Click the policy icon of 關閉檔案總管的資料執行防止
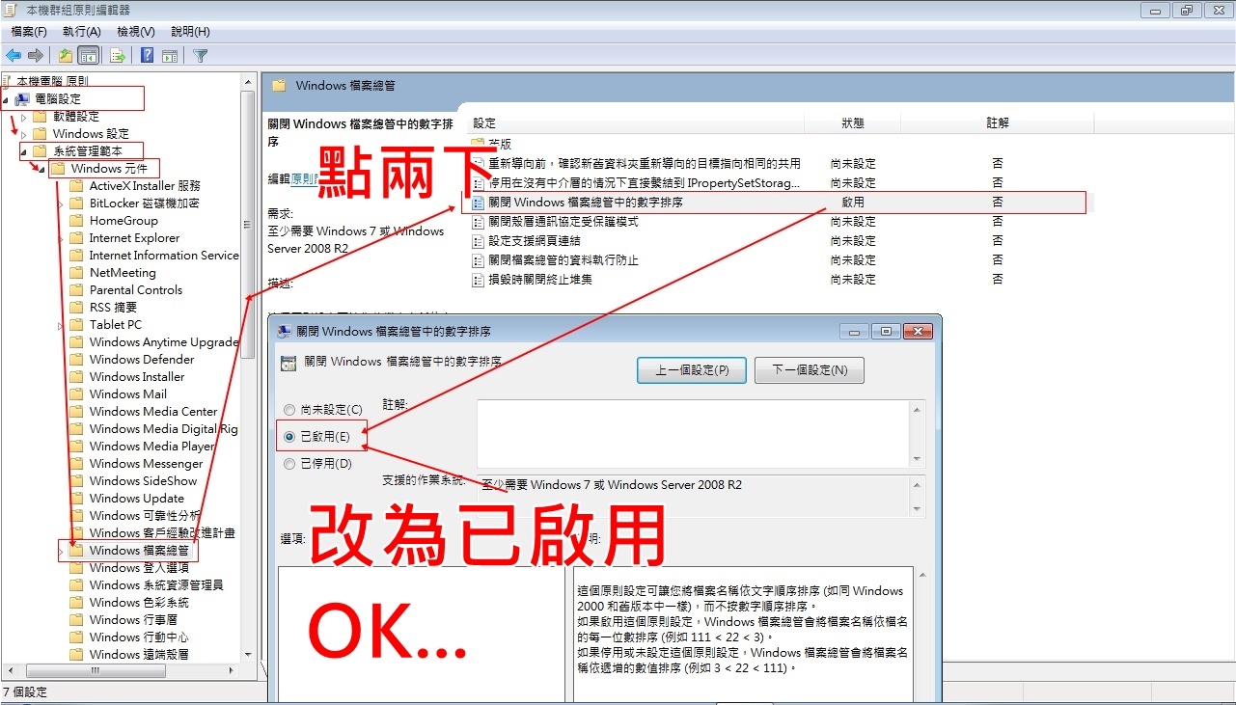Screen dimensions: 1236x705 click(x=478, y=260)
